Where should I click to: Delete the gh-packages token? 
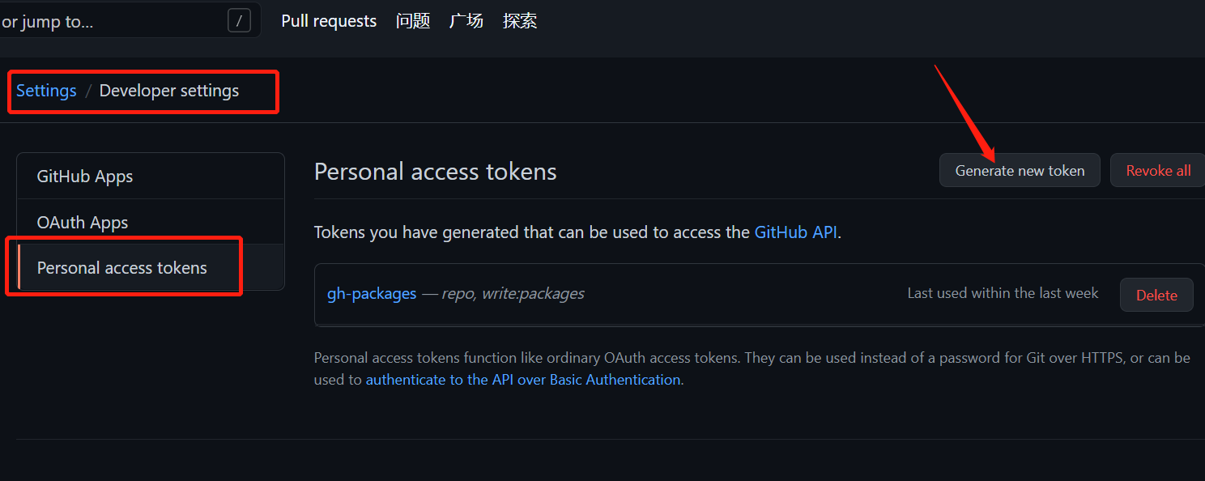click(x=1156, y=295)
